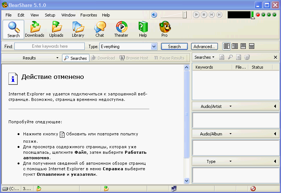Screen dimensions: 281x193
Task: Open the Setup menu
Action: (50, 15)
